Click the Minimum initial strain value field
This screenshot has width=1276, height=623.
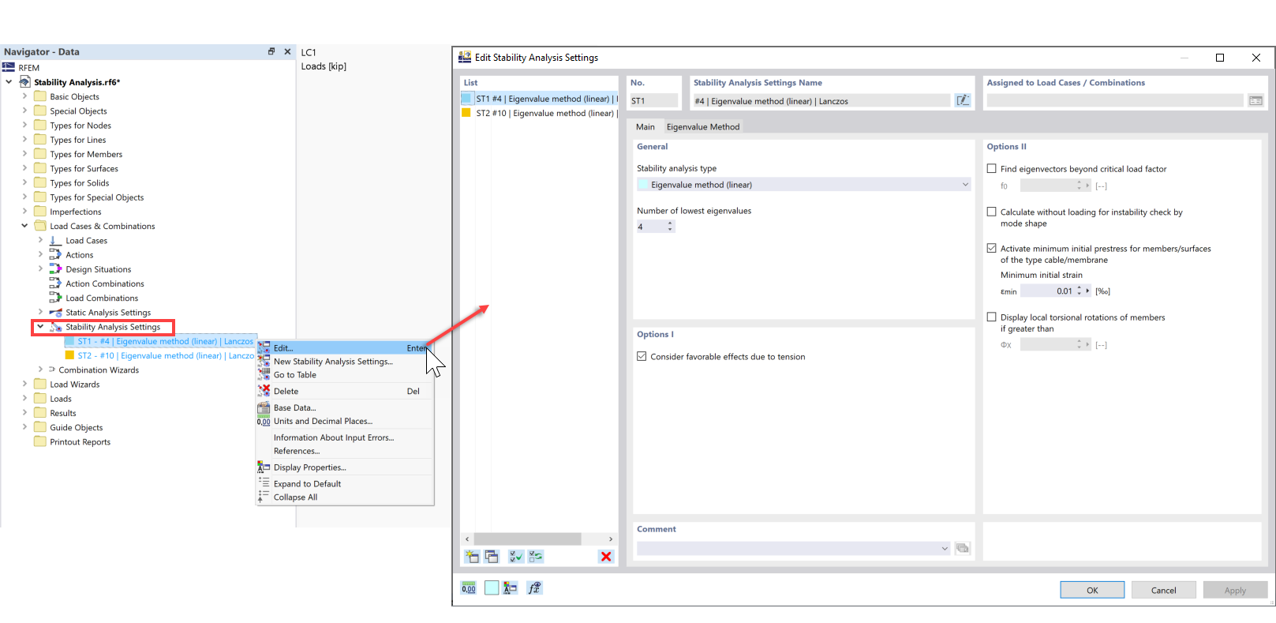point(1047,291)
